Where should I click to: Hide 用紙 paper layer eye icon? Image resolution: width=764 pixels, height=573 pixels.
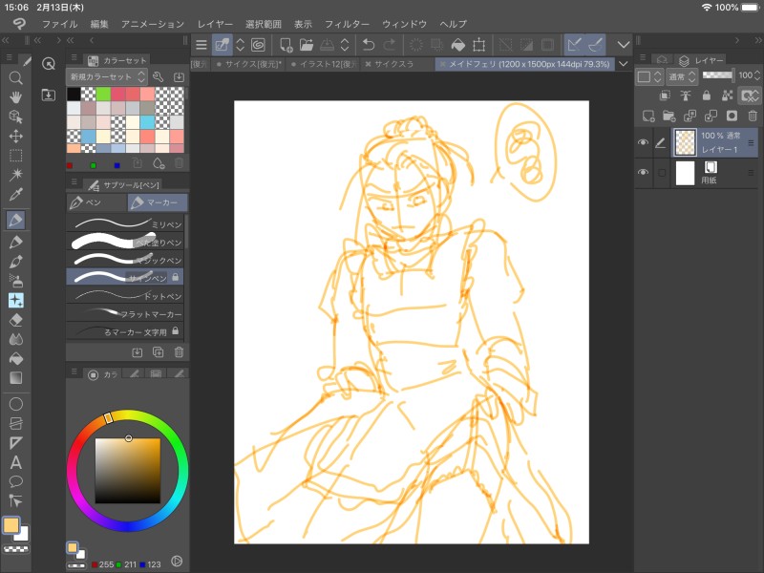(643, 173)
